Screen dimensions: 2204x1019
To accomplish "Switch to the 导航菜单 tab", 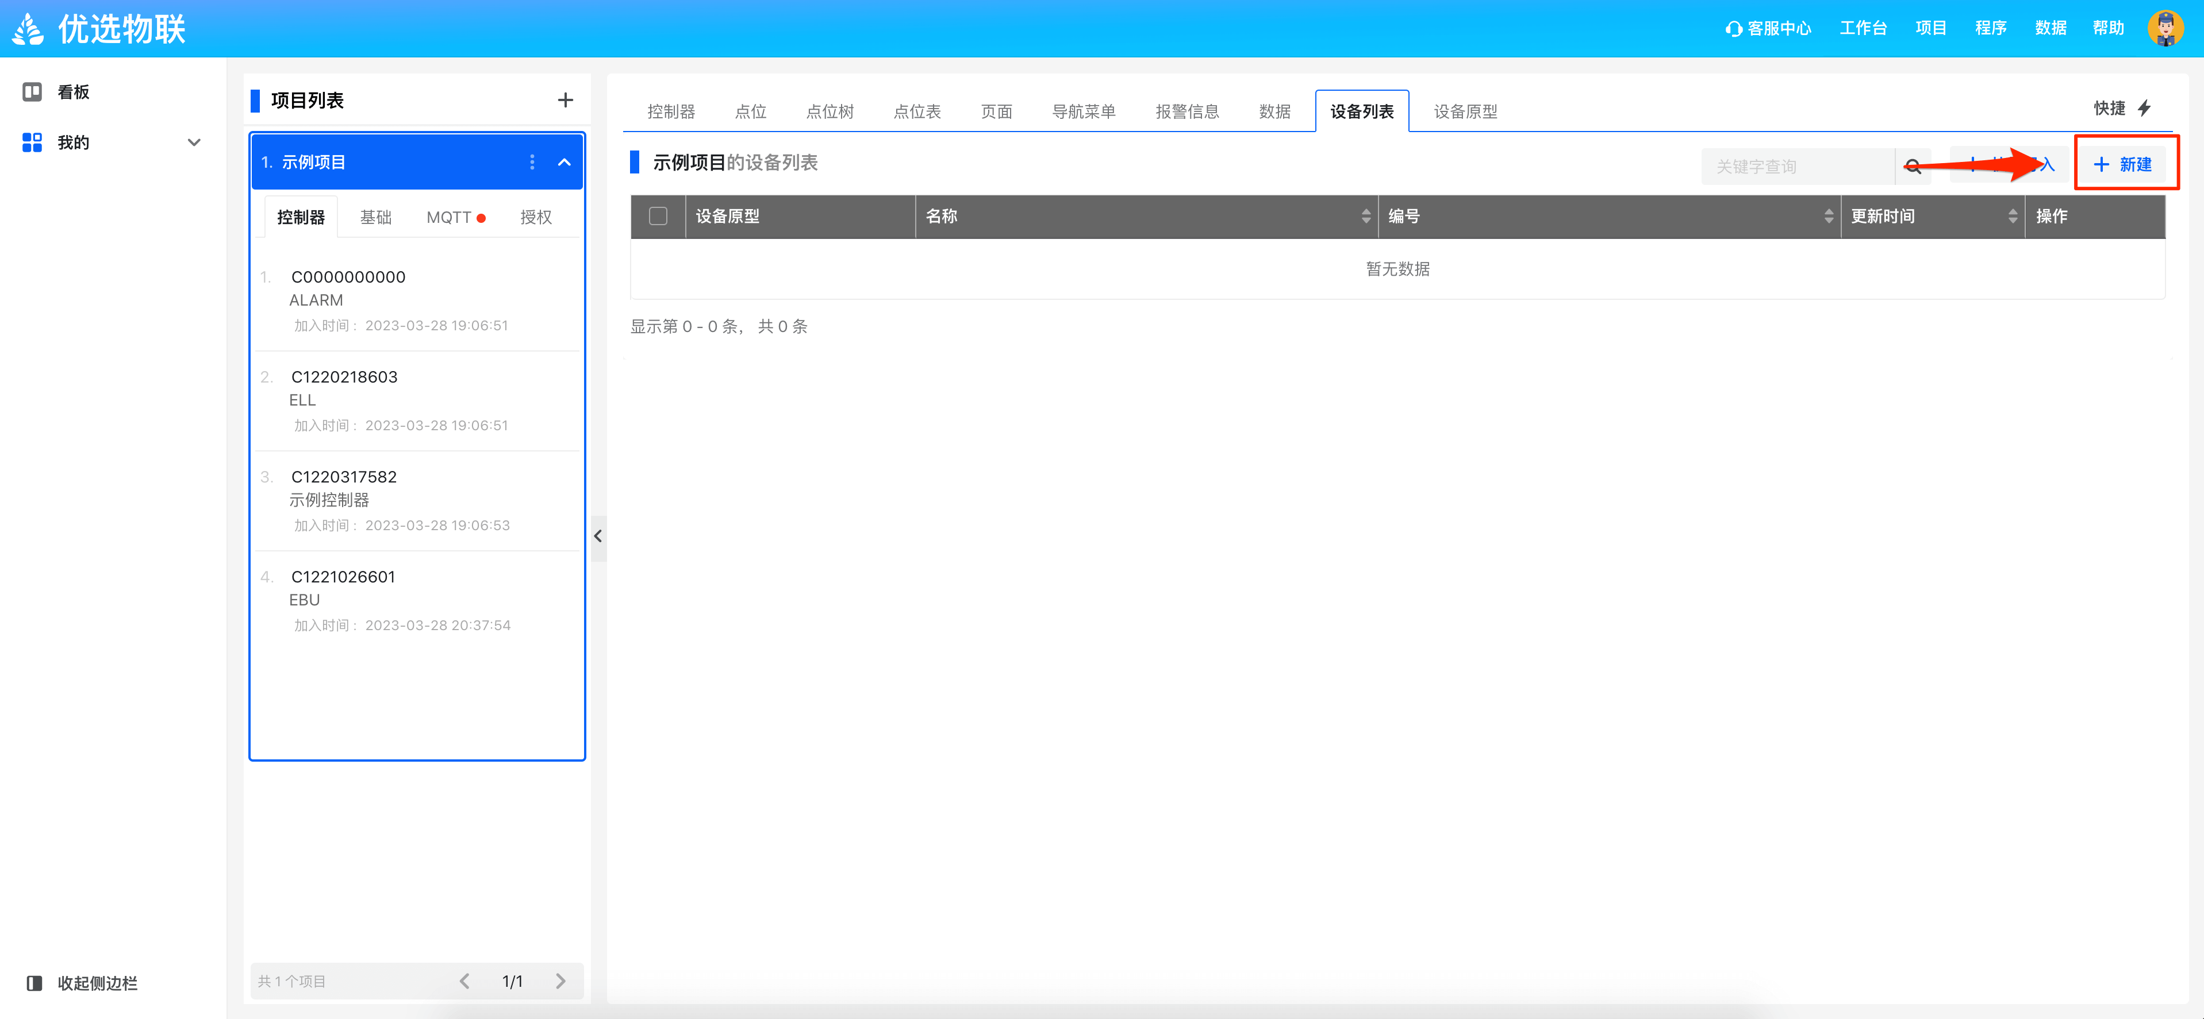I will tap(1084, 112).
